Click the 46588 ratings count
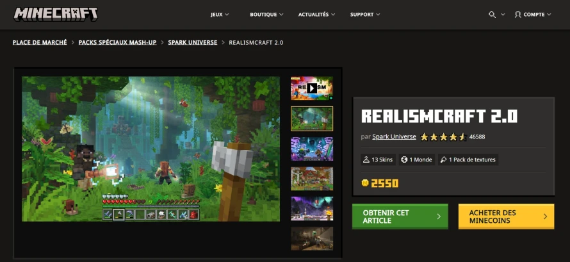This screenshot has width=570, height=262. tap(477, 137)
